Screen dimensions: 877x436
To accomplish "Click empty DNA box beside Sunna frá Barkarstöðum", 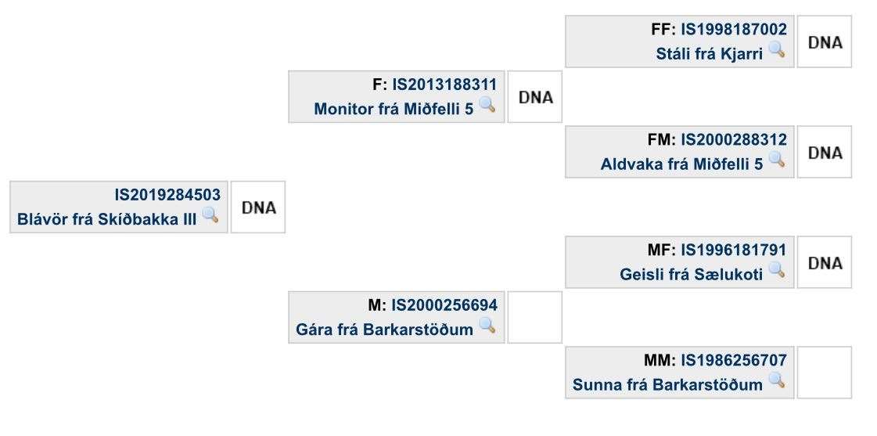I will 825,372.
